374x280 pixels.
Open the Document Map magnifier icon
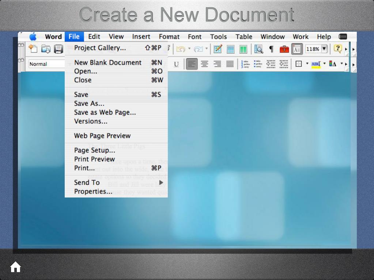(258, 49)
